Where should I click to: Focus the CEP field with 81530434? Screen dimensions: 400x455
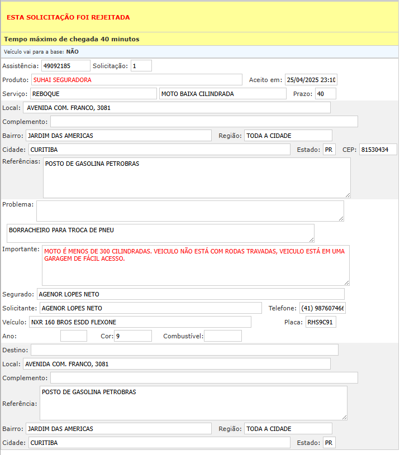[378, 150]
